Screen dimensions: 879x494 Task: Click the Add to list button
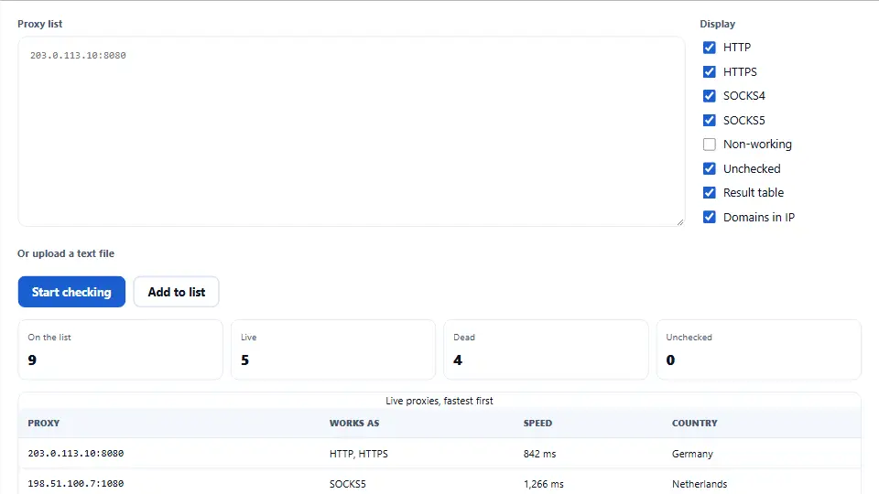[x=176, y=292]
